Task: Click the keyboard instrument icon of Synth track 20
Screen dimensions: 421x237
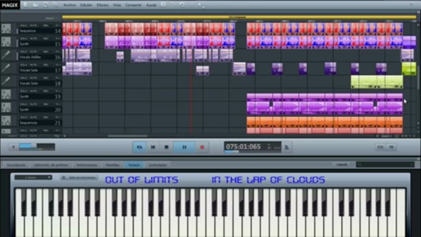Action: coord(6,108)
